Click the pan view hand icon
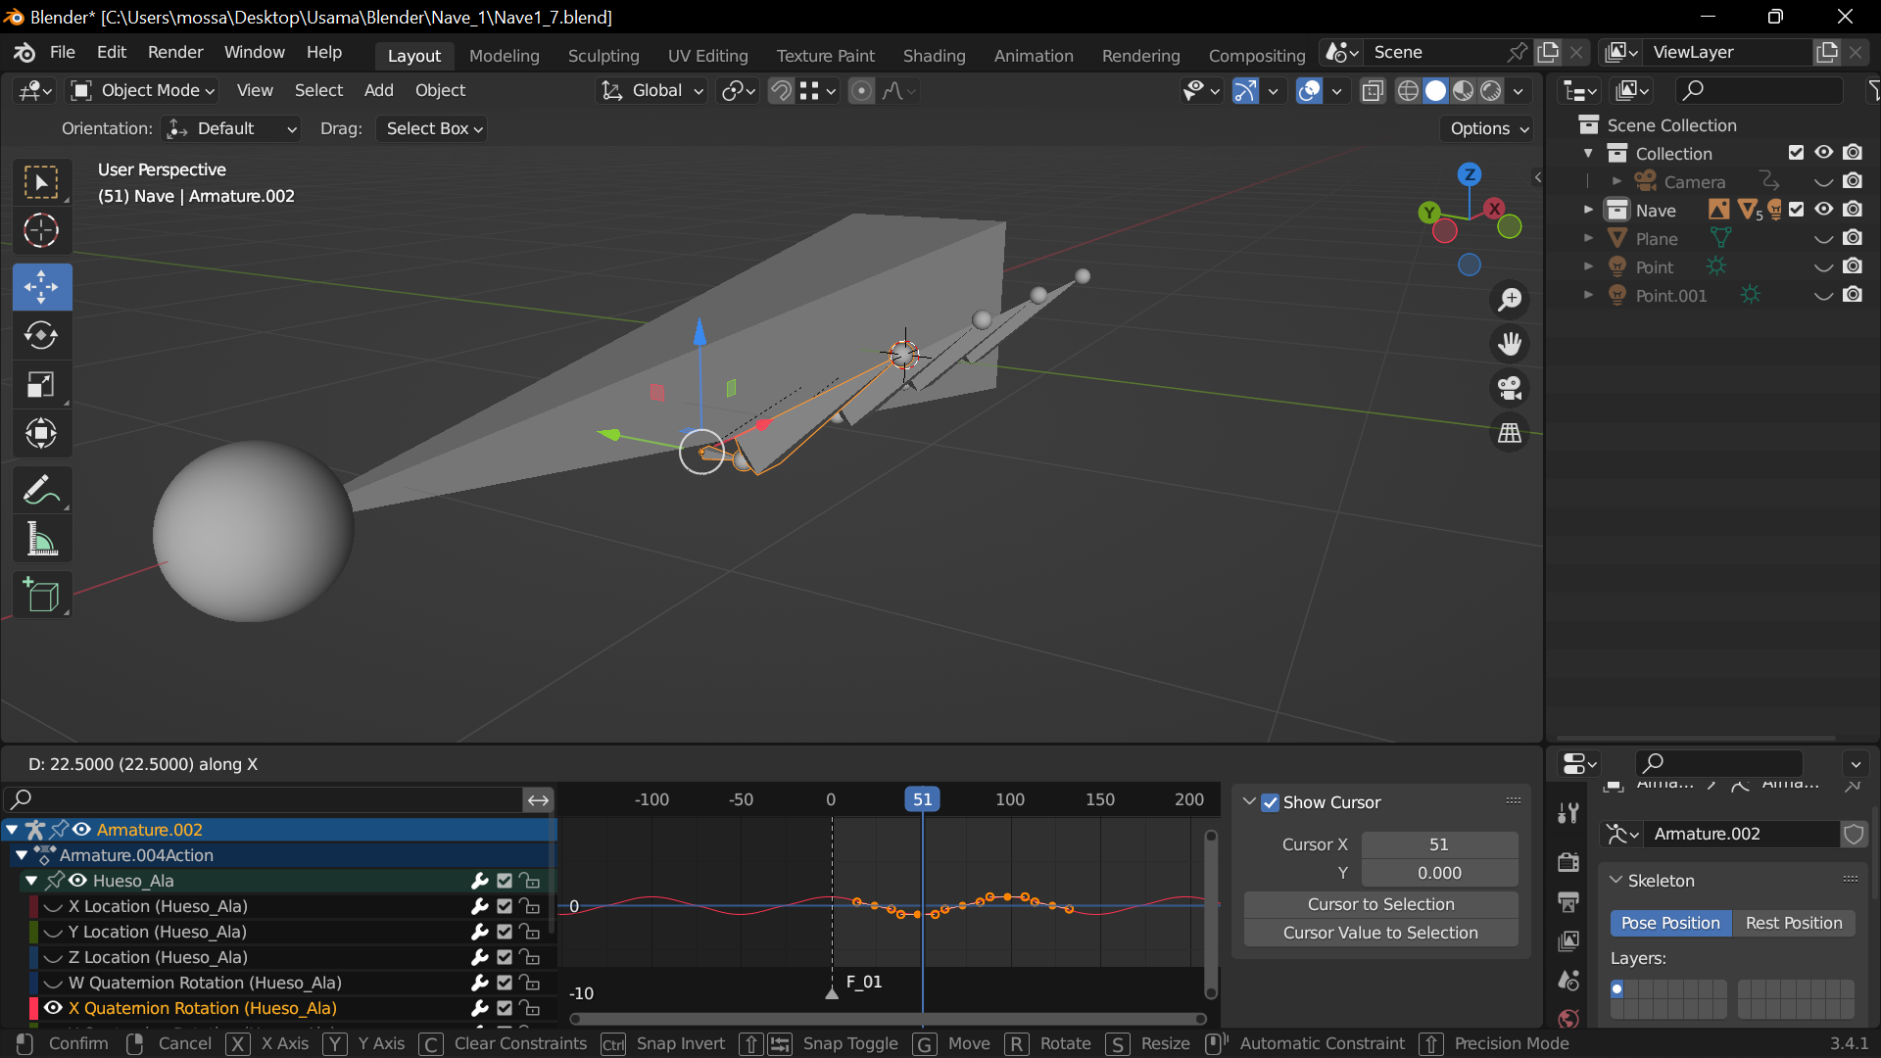 (1510, 344)
